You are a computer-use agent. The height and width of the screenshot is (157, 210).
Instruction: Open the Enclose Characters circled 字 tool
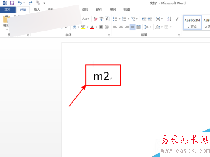[x=107, y=27]
